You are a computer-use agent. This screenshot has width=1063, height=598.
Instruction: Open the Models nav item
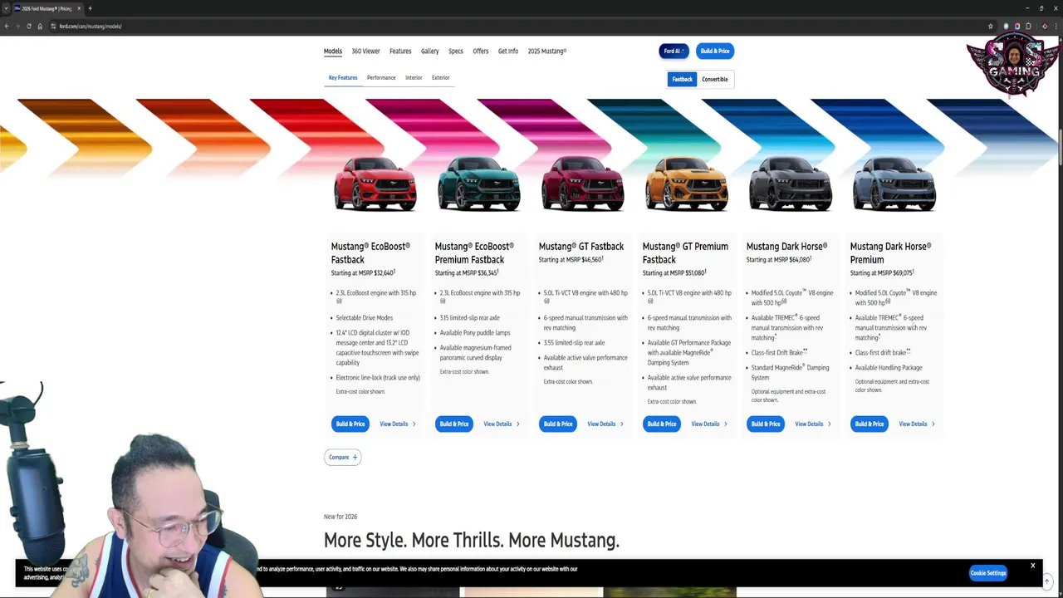(x=333, y=51)
